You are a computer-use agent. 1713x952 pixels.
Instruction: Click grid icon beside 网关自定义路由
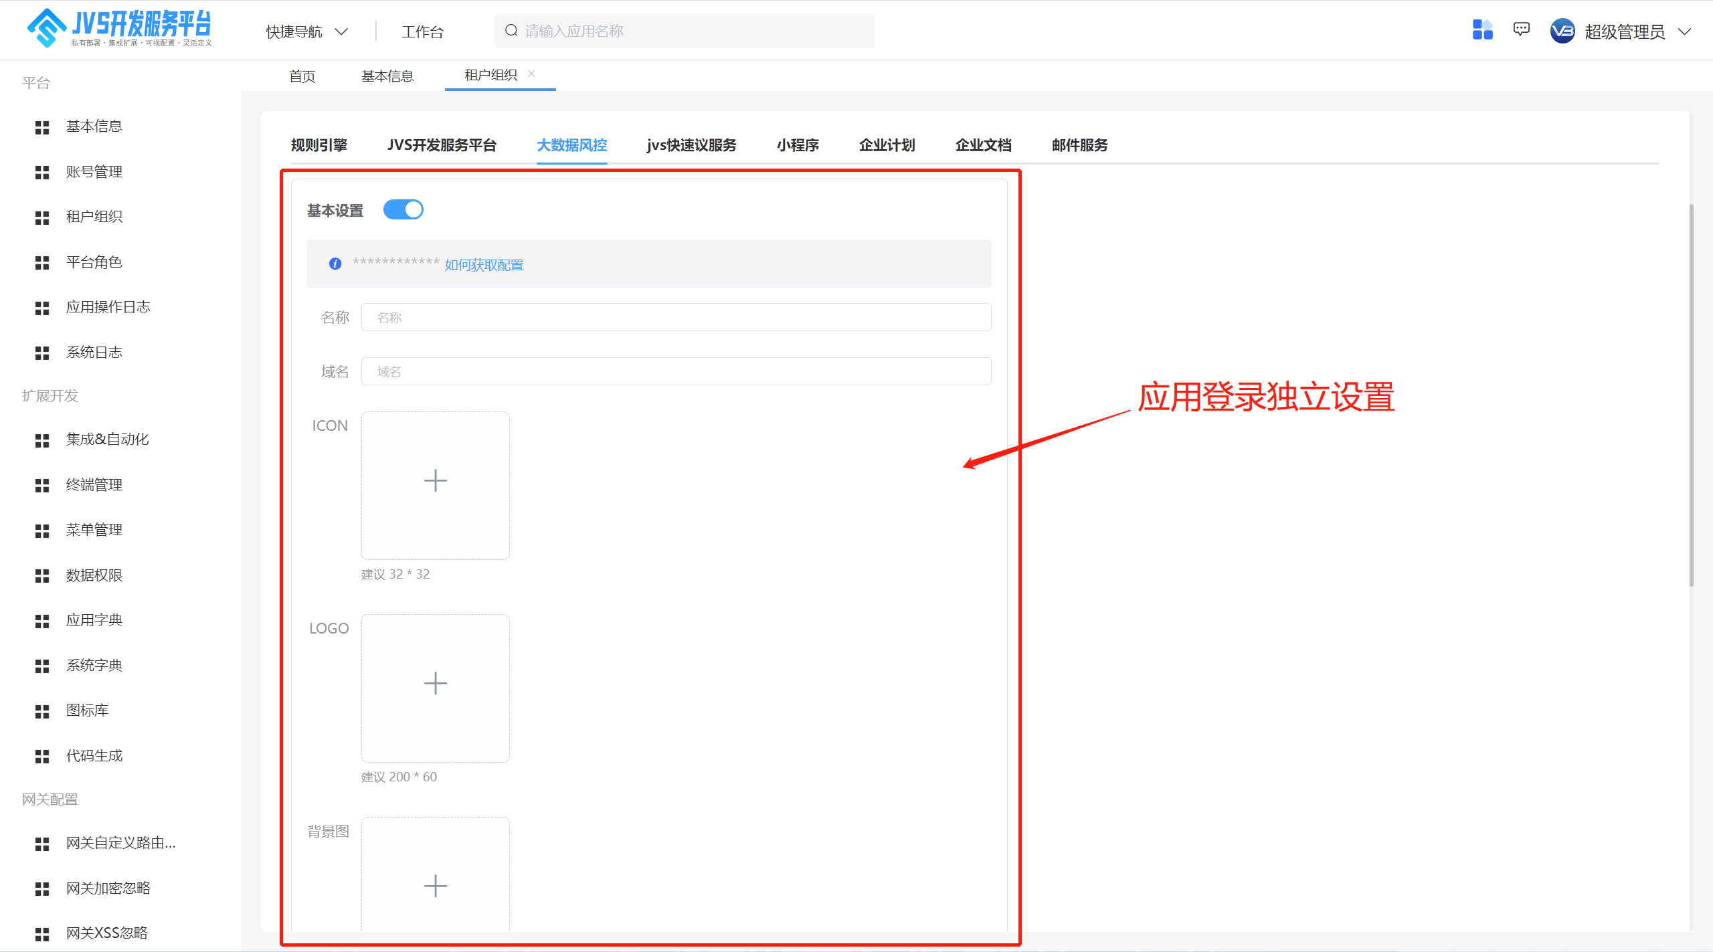tap(42, 844)
